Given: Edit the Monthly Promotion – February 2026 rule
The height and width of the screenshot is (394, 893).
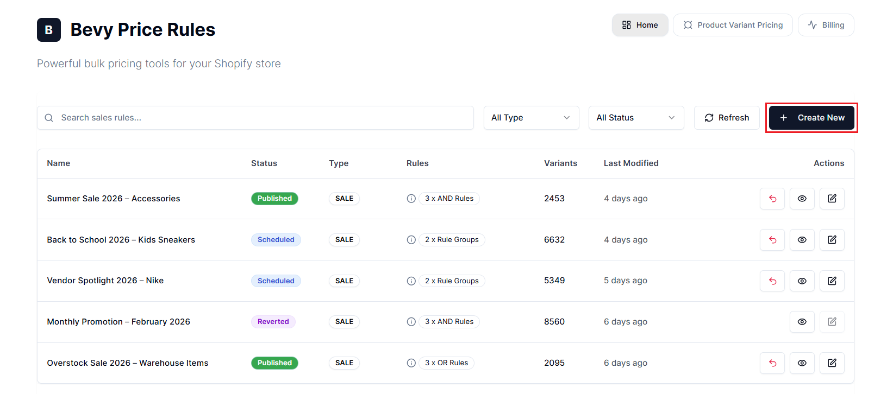Looking at the screenshot, I should point(832,322).
